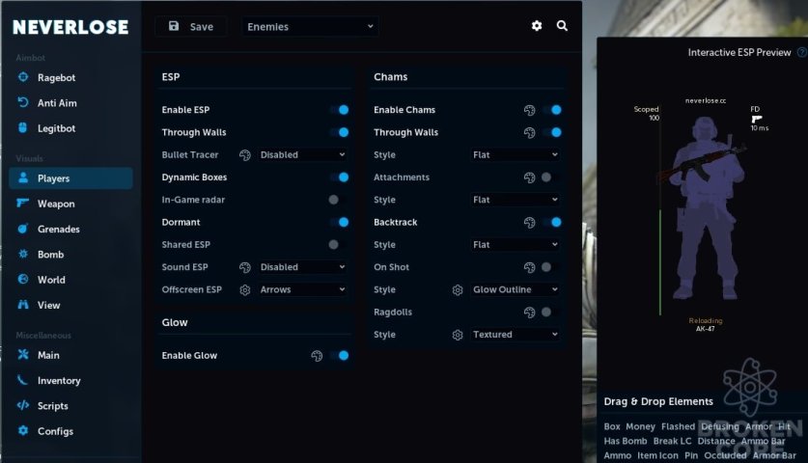Disable Dynamic Boxes toggle
The image size is (808, 463).
coord(340,177)
